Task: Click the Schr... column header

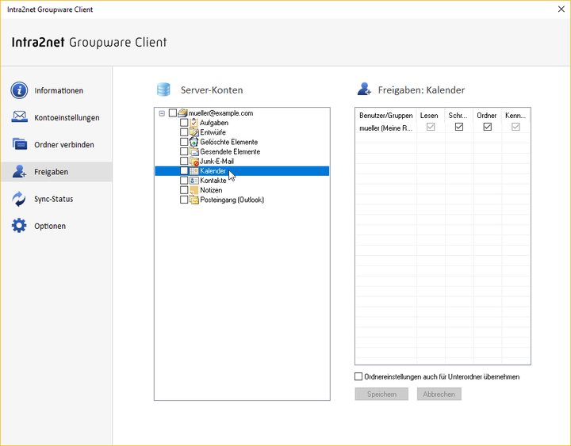Action: (459, 116)
